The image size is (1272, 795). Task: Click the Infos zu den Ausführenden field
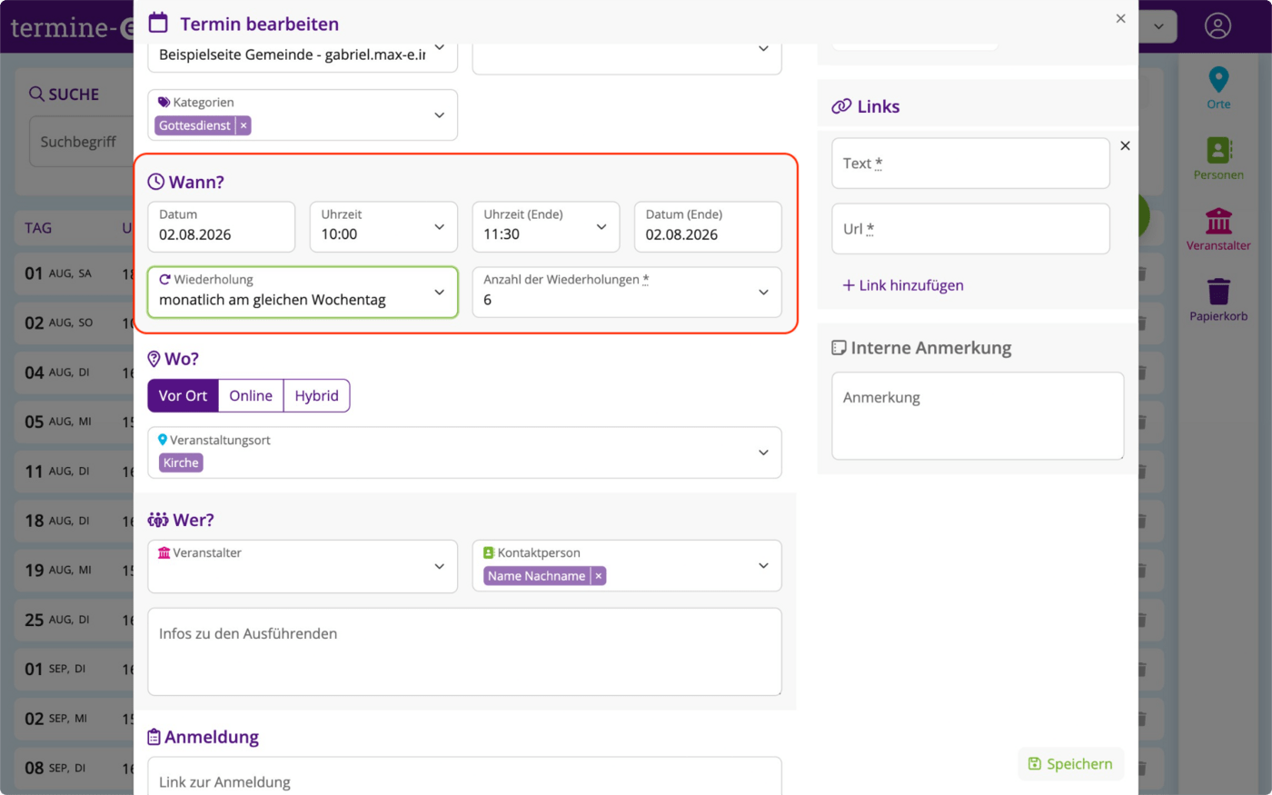[464, 652]
